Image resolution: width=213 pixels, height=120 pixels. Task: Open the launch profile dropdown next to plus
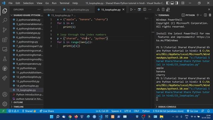[x=201, y=15]
